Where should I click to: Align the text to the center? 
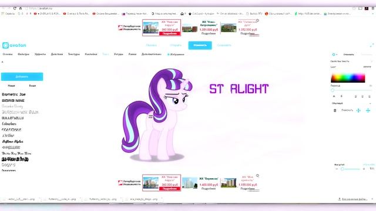[x=362, y=96]
